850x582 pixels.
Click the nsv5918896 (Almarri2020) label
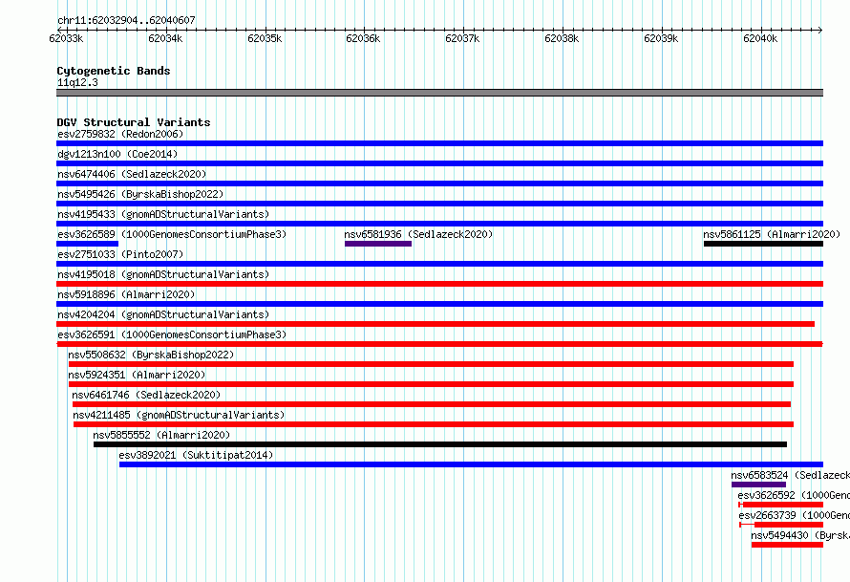(126, 294)
